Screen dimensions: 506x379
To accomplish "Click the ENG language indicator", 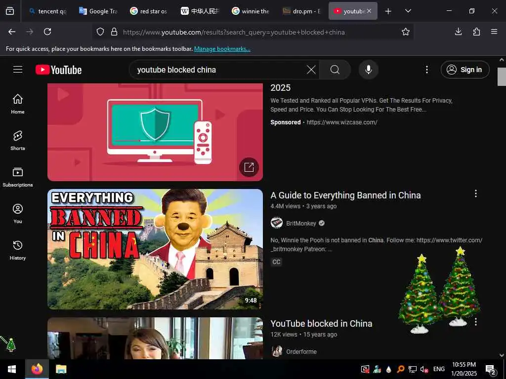I will pos(439,369).
